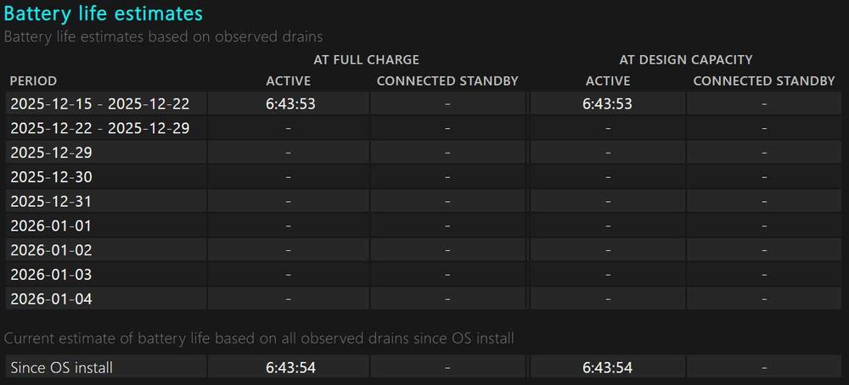
Task: Click the 2025-12-29 period cell
Action: coord(51,153)
